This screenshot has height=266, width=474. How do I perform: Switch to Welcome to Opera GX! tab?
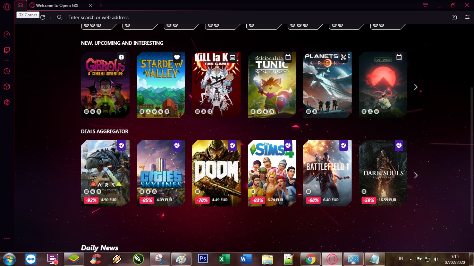61,5
